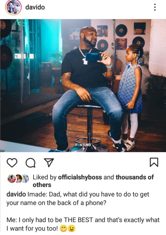The width and height of the screenshot is (166, 235).
Task: Share the post via paper plane icon
Action: tap(49, 162)
